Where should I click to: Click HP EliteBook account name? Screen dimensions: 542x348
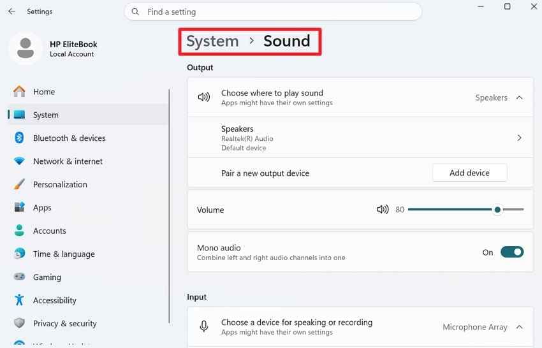click(73, 44)
